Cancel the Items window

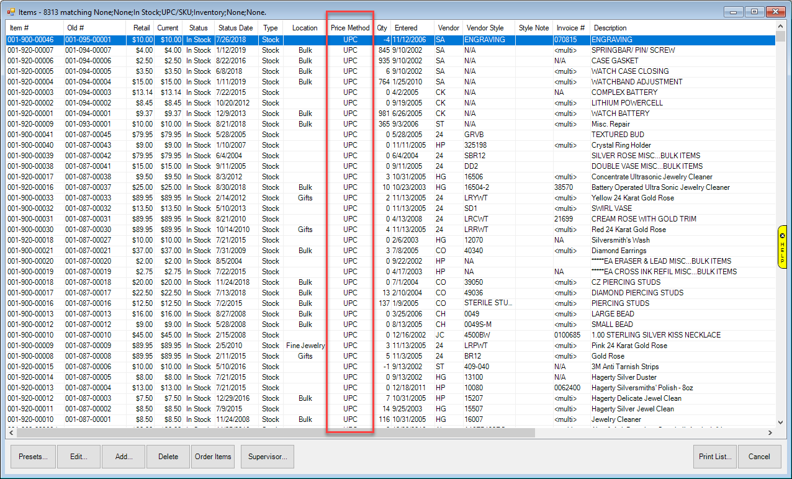click(759, 457)
